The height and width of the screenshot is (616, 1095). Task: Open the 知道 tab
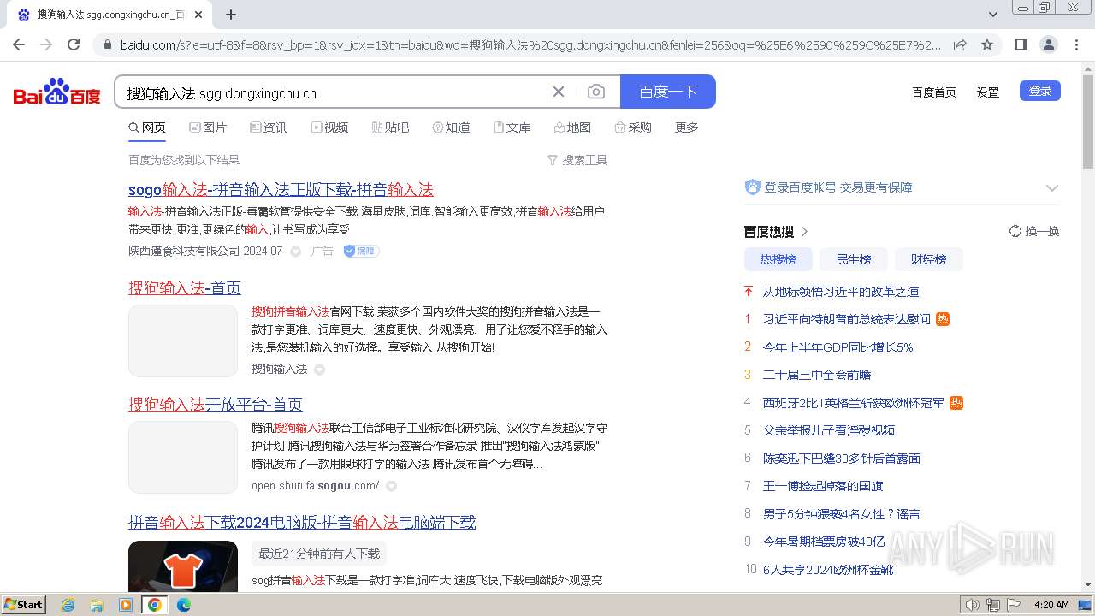451,127
